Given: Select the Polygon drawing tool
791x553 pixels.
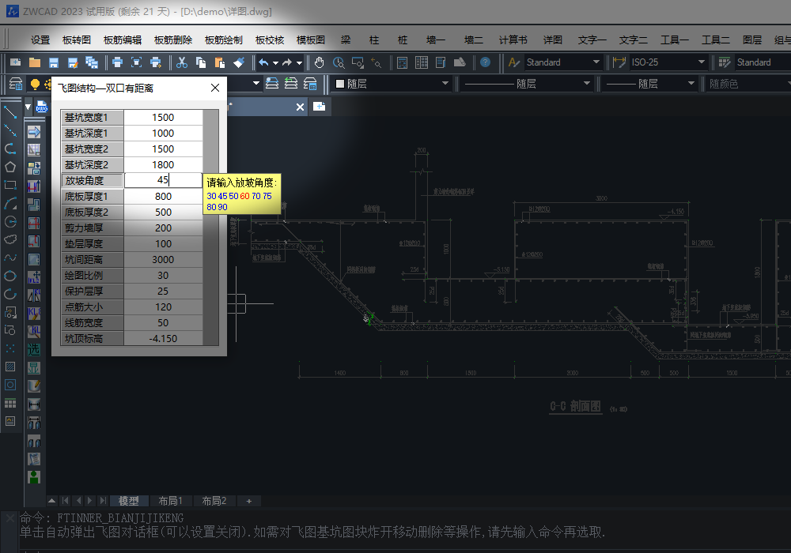Looking at the screenshot, I should (10, 167).
